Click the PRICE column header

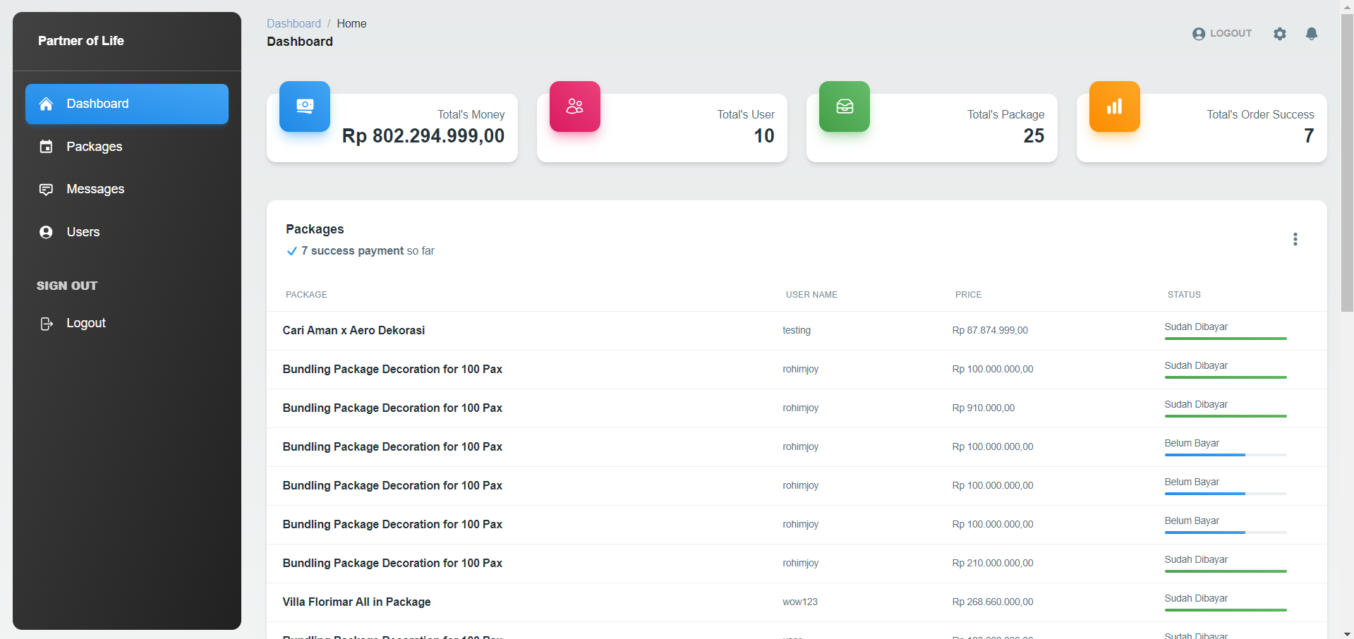pyautogui.click(x=968, y=295)
